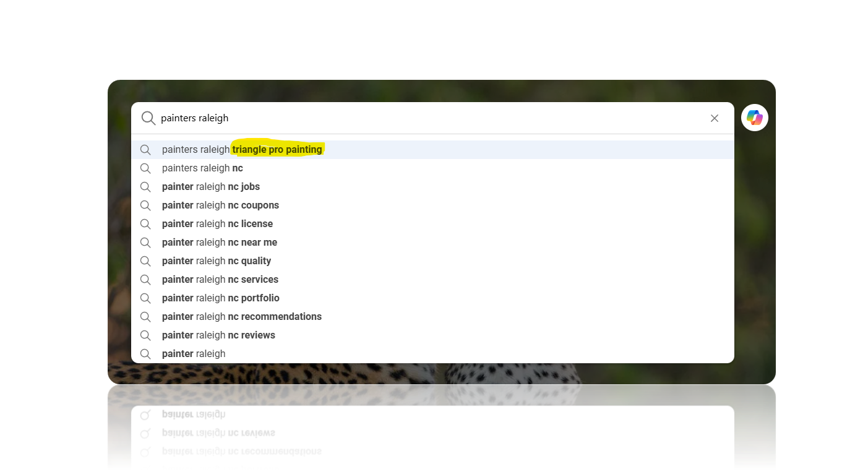Click search icon beside 'painter raleigh nc license'
The image size is (842, 474).
145,224
